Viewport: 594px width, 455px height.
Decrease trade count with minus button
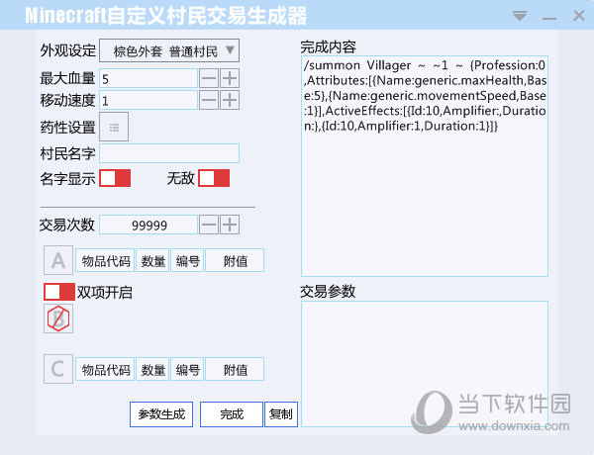tap(209, 225)
